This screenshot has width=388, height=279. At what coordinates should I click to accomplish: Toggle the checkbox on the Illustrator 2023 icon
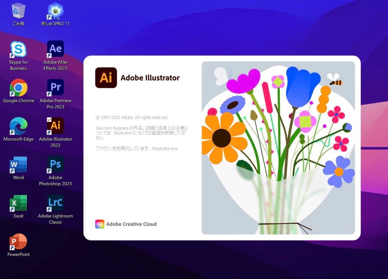tap(49, 120)
